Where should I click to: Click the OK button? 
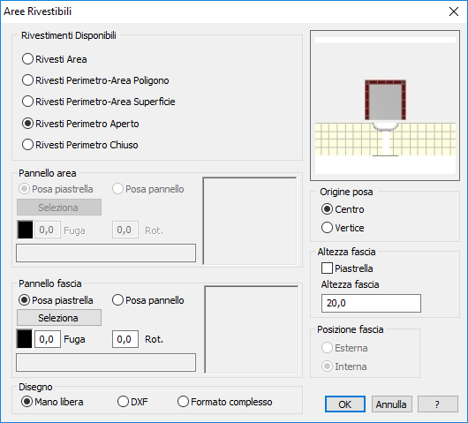(x=344, y=404)
